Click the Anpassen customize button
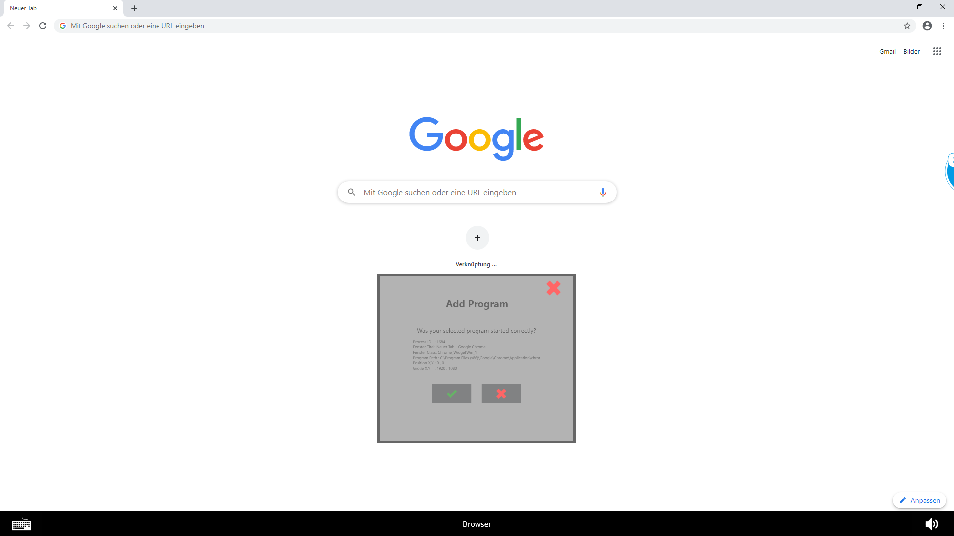 point(919,500)
